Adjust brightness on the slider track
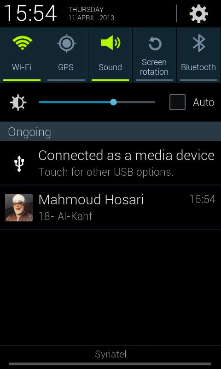 tap(97, 102)
